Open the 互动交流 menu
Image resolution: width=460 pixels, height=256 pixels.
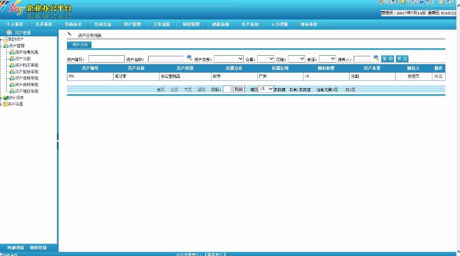point(103,25)
